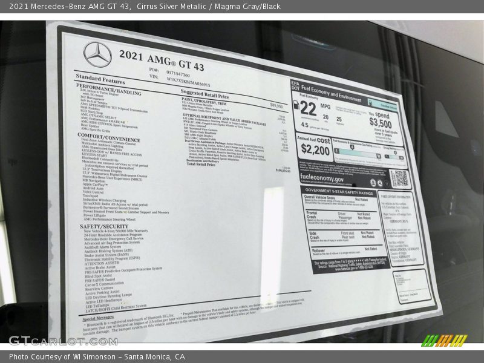Viewport: 484px width, 363px height.
Task: Click the '$2,200' annual fuel cost
Action: (315, 149)
